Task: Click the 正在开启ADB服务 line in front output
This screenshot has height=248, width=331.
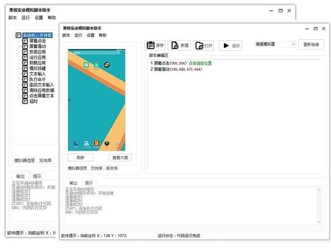Action: pyautogui.click(x=80, y=189)
